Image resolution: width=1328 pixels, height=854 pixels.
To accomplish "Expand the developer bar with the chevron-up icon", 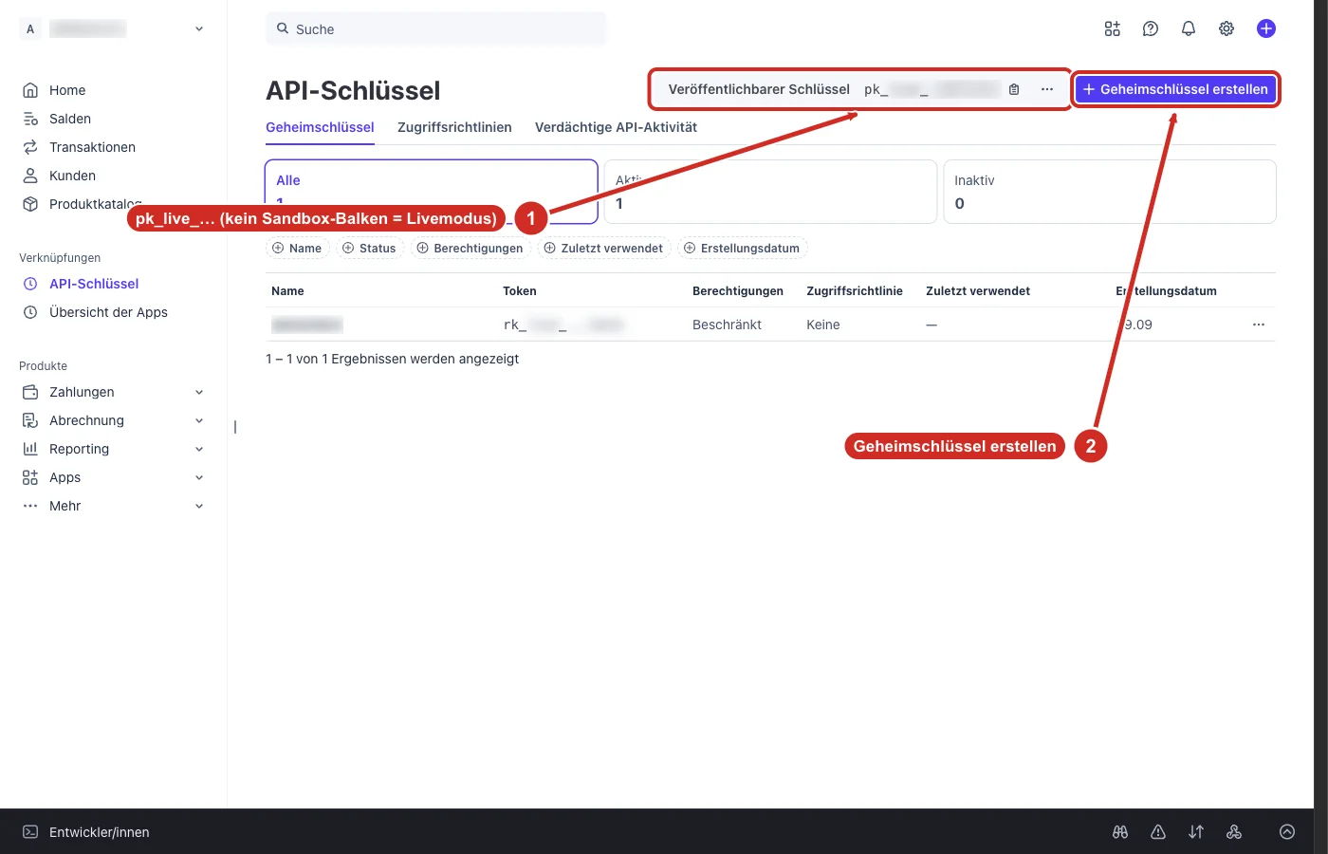I will [1287, 832].
